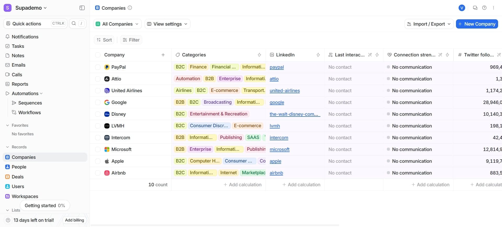Open the three-dot more options menu
Image resolution: width=502 pixels, height=227 pixels.
[x=493, y=8]
